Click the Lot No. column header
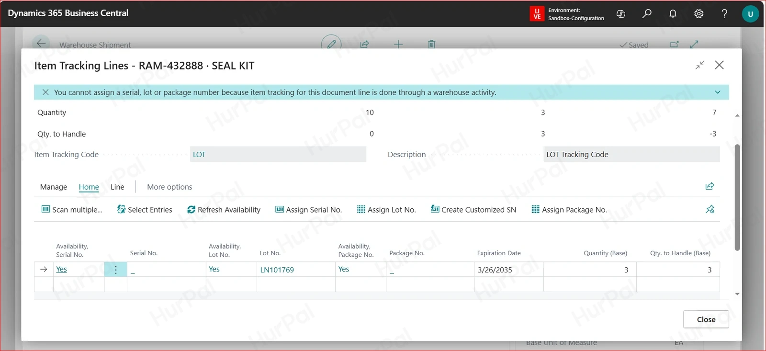The width and height of the screenshot is (766, 351). coord(270,253)
